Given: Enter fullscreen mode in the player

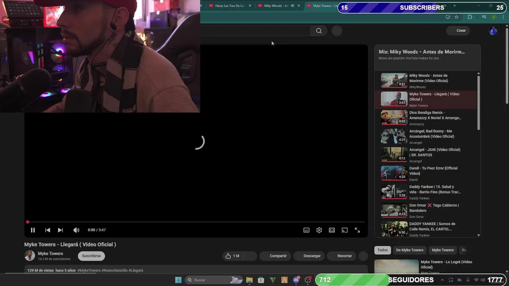Looking at the screenshot, I should 357,230.
